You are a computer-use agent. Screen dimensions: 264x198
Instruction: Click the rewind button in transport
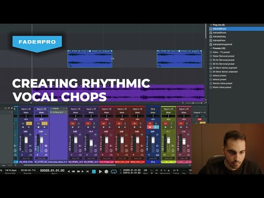(73, 172)
